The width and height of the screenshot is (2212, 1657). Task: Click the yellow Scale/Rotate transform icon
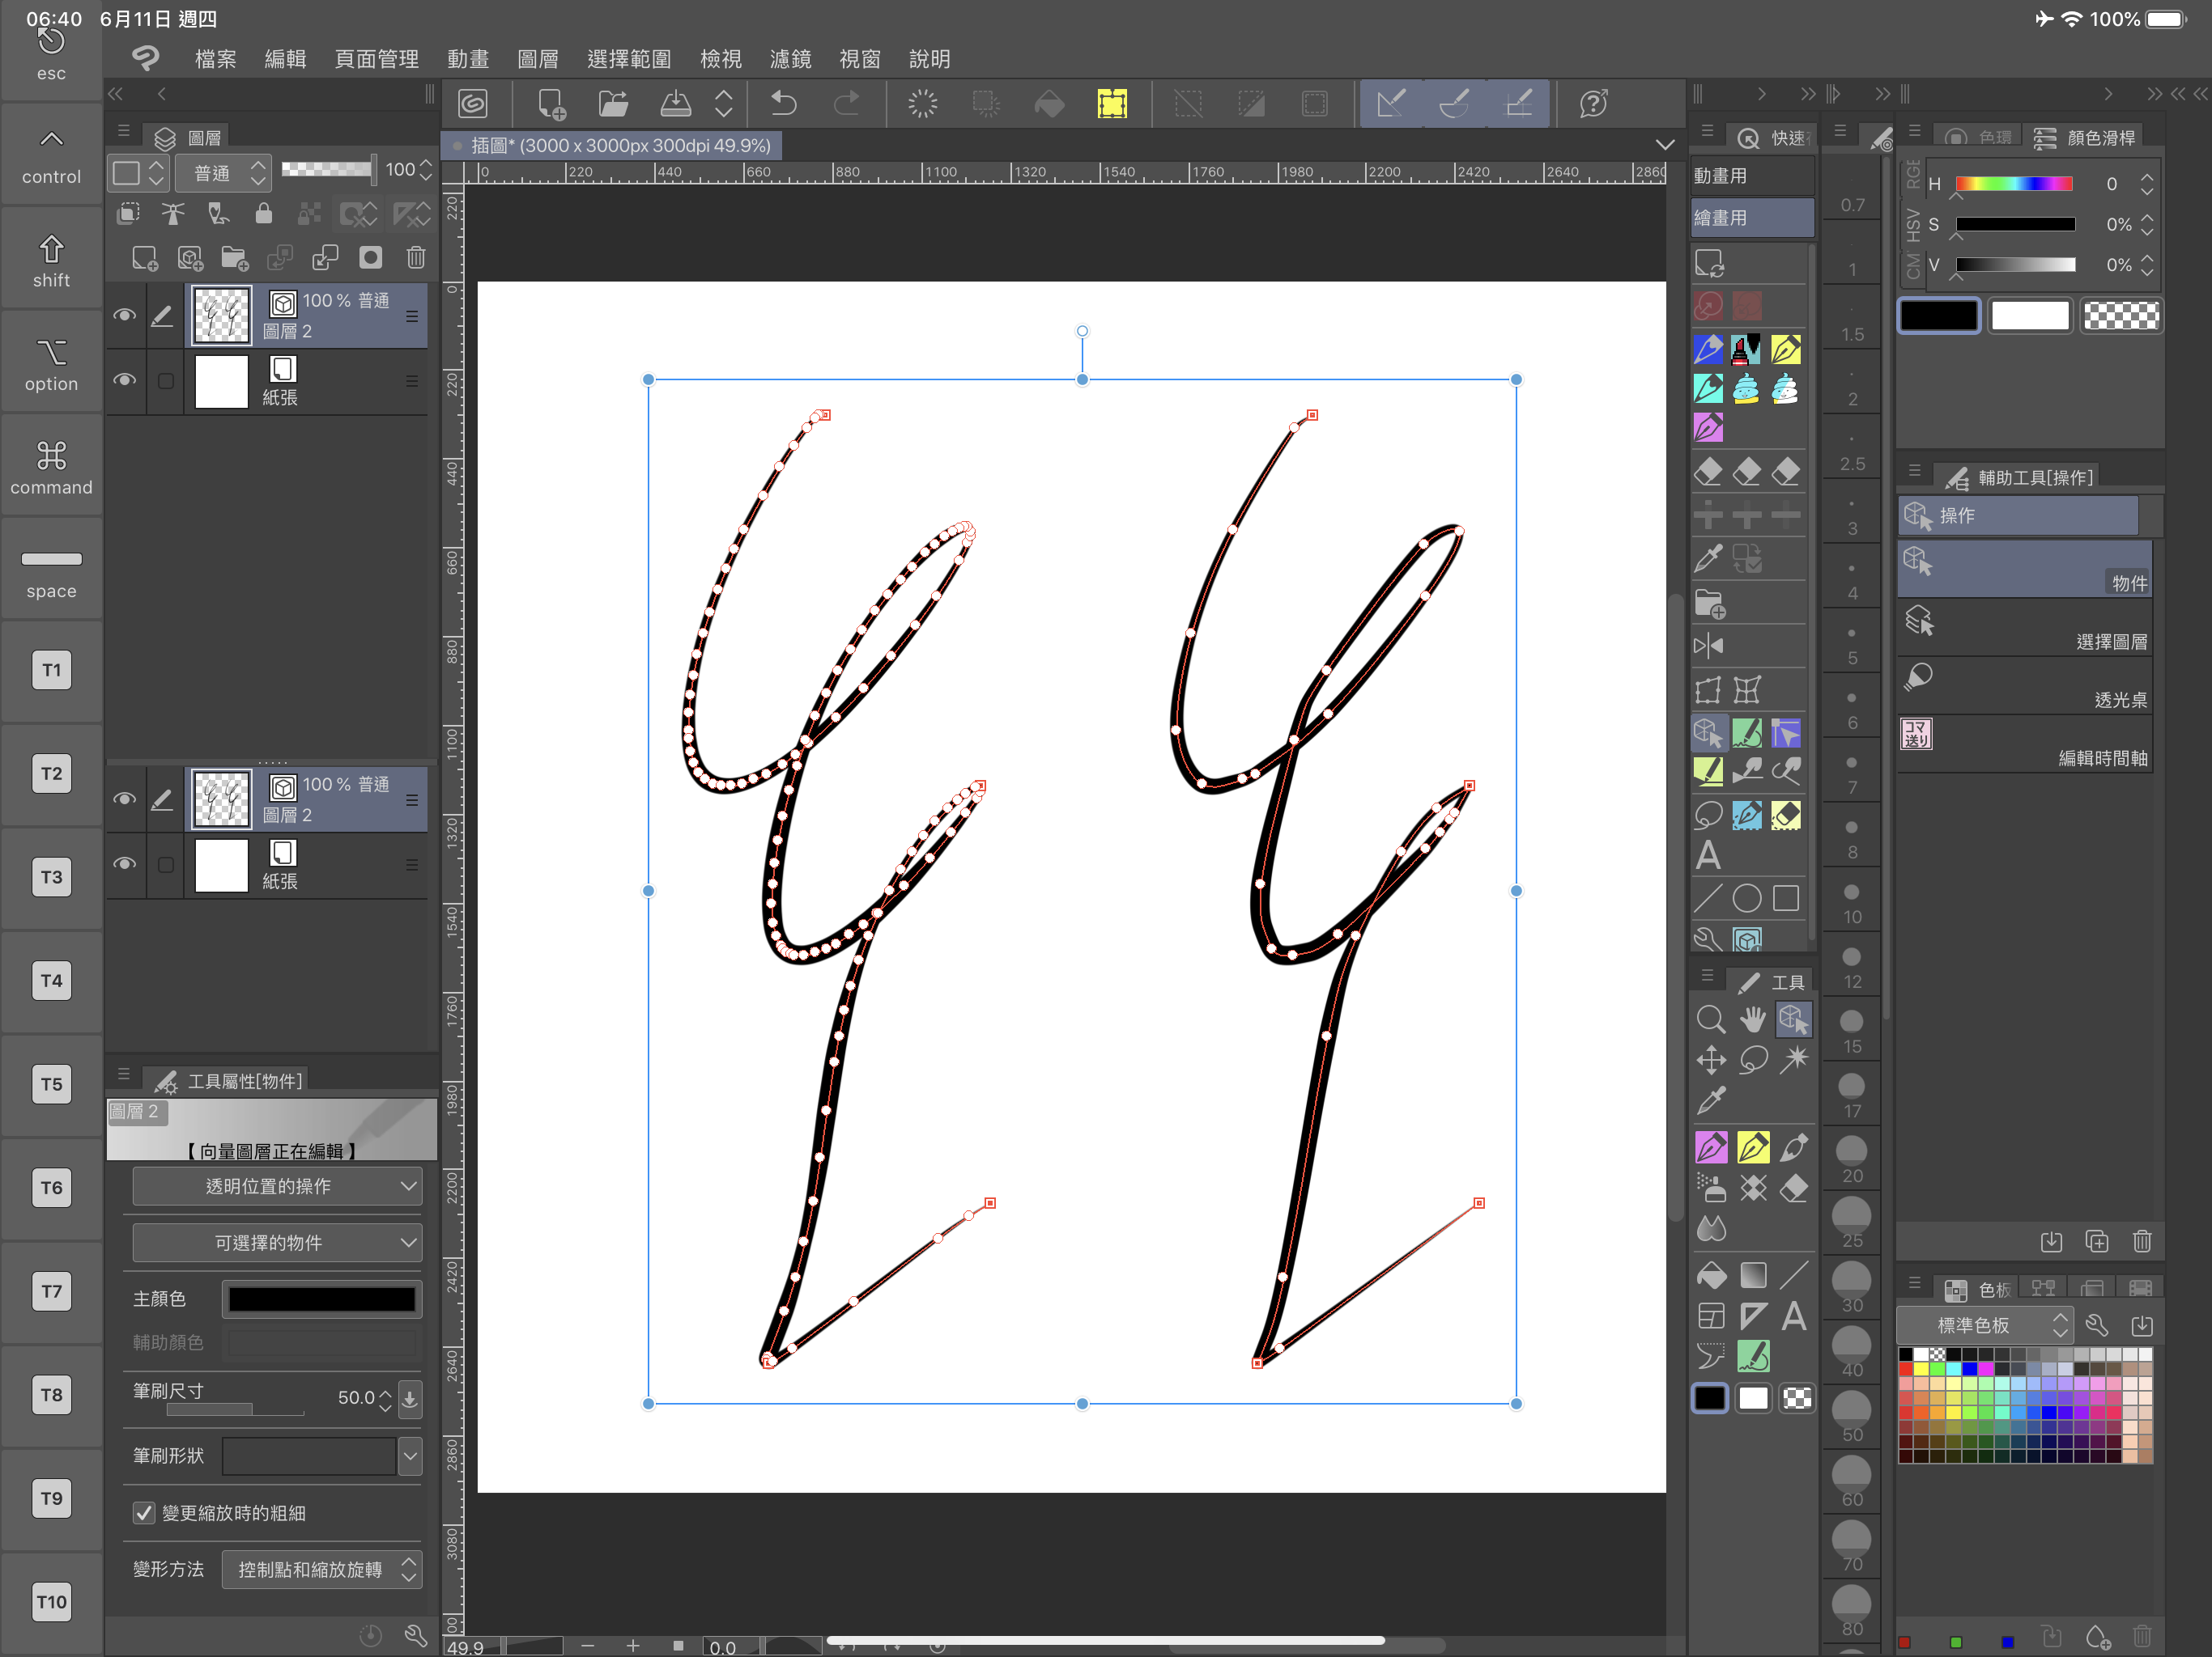[1112, 103]
